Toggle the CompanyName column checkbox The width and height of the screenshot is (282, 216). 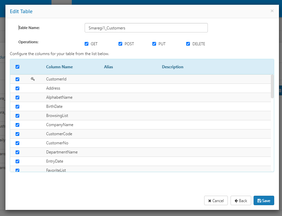point(18,125)
